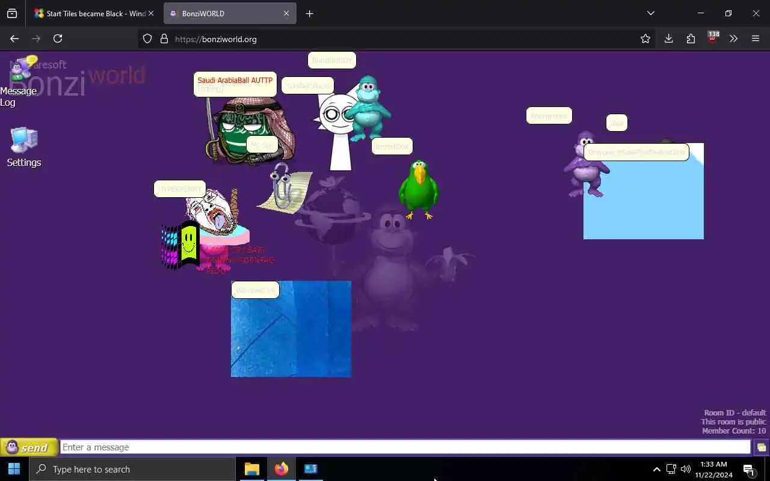The width and height of the screenshot is (770, 481).
Task: Click the 'Type here to search' taskbar box
Action: pos(132,469)
